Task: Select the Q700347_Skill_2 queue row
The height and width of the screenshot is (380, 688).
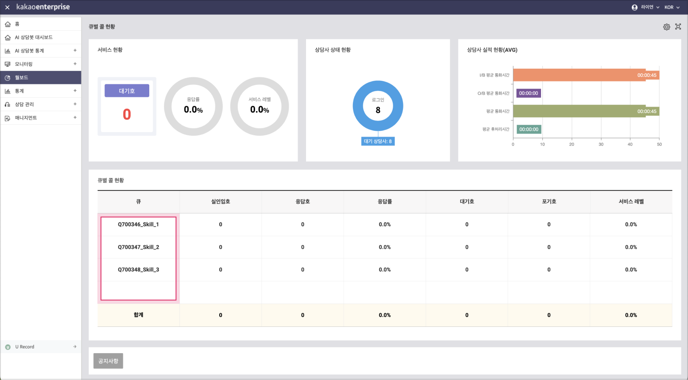Action: click(138, 247)
